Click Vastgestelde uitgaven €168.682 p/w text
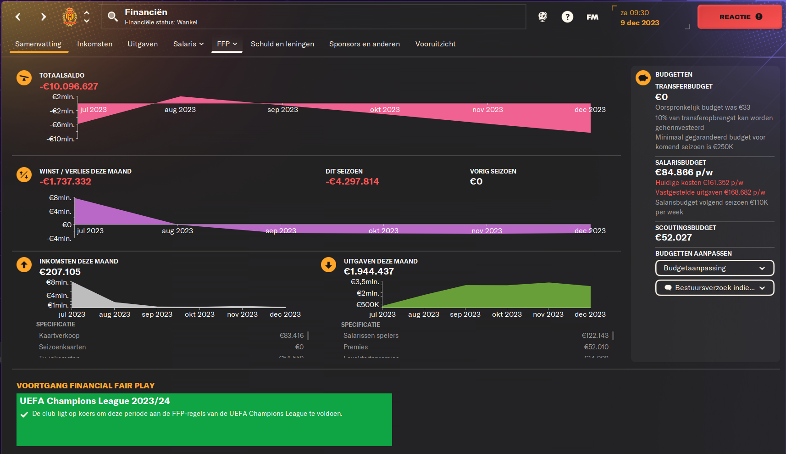The width and height of the screenshot is (786, 454). (710, 192)
